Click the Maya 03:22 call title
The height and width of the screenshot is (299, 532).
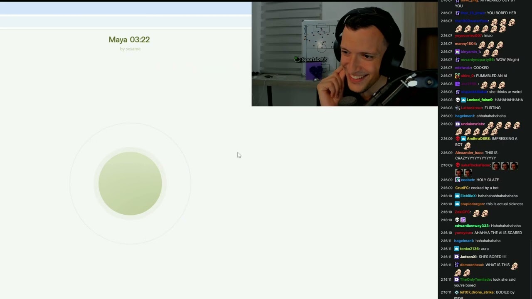129,39
